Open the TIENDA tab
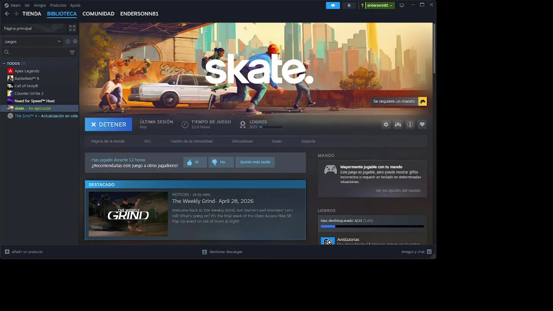Viewport: 553px width, 311px height. [x=32, y=14]
